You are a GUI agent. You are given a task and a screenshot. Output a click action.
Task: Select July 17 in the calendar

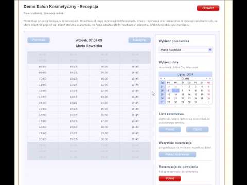(x=196, y=95)
